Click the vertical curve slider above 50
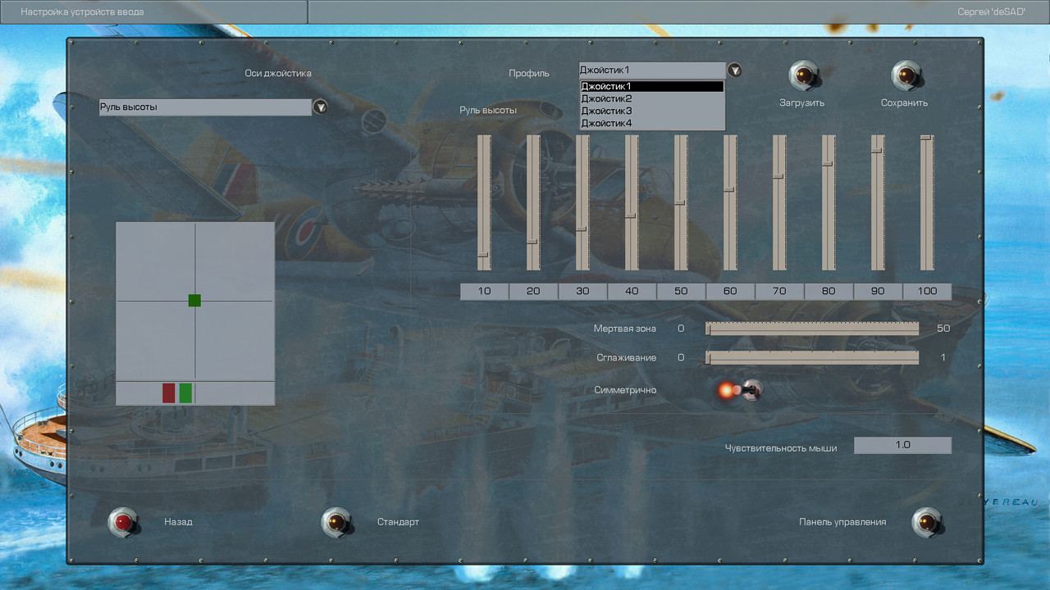1050x590 pixels. pos(681,202)
